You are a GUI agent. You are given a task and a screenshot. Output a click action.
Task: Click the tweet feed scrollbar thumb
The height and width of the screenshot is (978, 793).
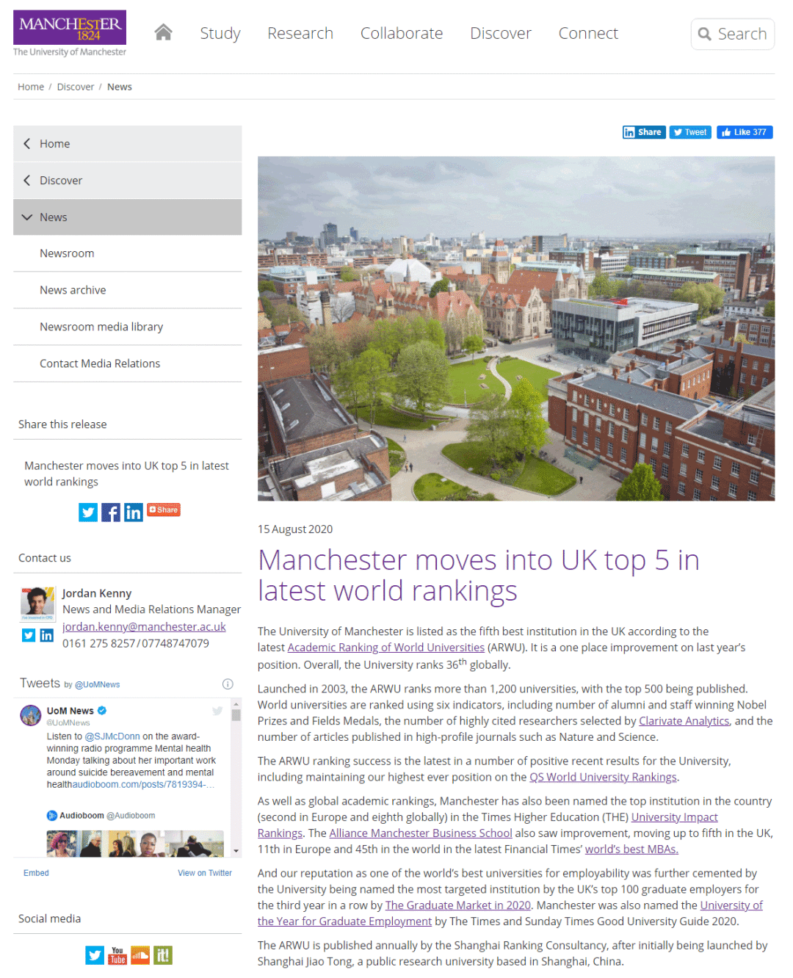point(236,714)
